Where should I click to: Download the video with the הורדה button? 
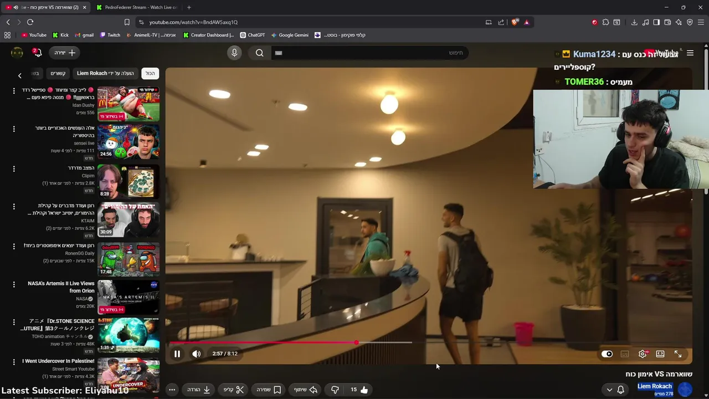click(x=199, y=390)
